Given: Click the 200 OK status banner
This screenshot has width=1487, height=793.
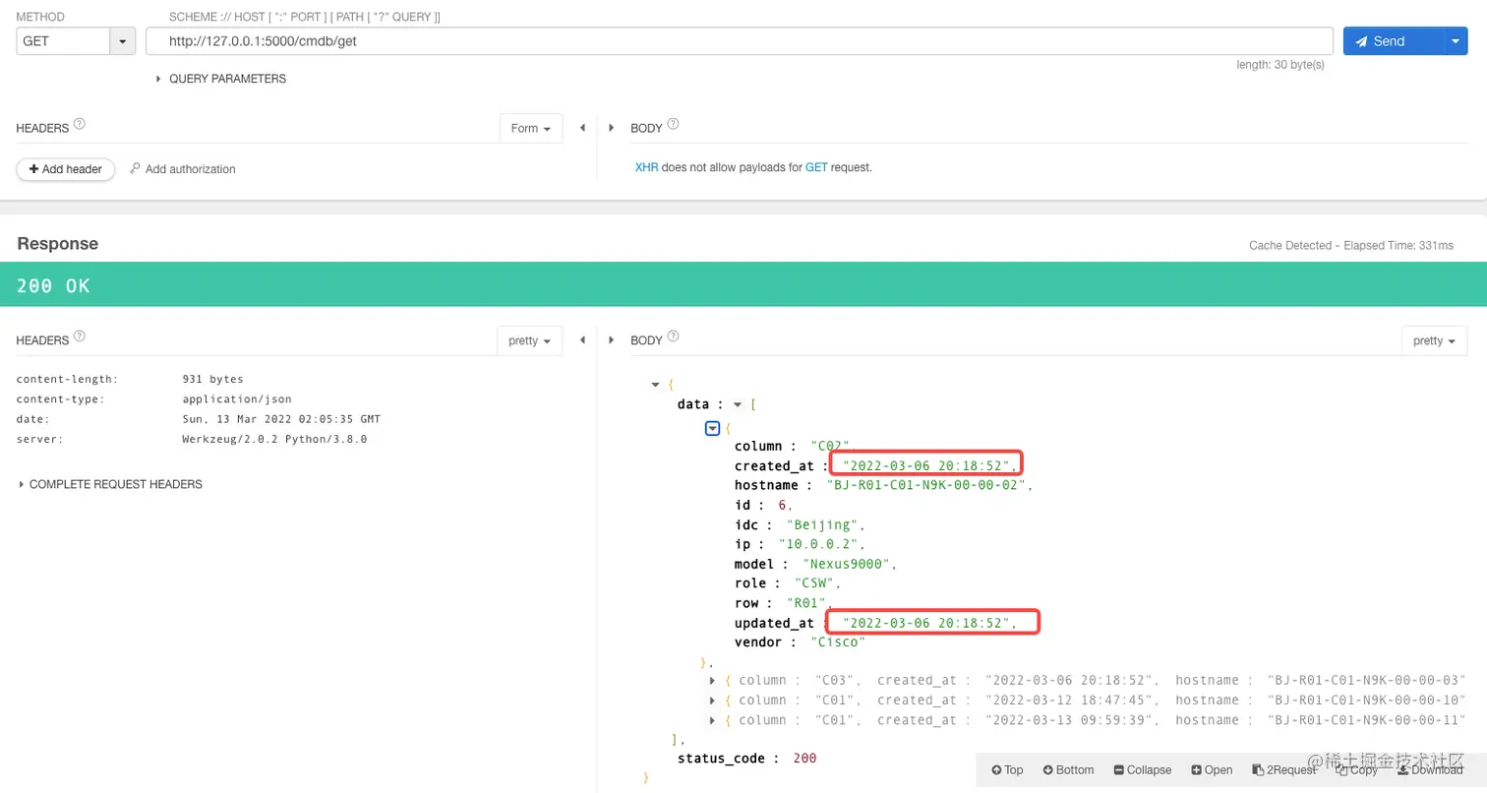Looking at the screenshot, I should point(743,284).
